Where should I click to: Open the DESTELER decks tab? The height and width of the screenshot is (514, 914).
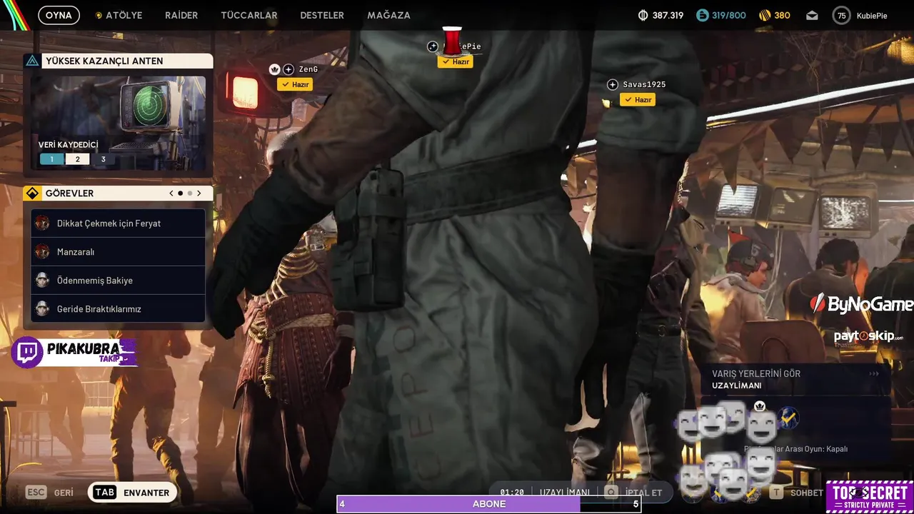322,15
